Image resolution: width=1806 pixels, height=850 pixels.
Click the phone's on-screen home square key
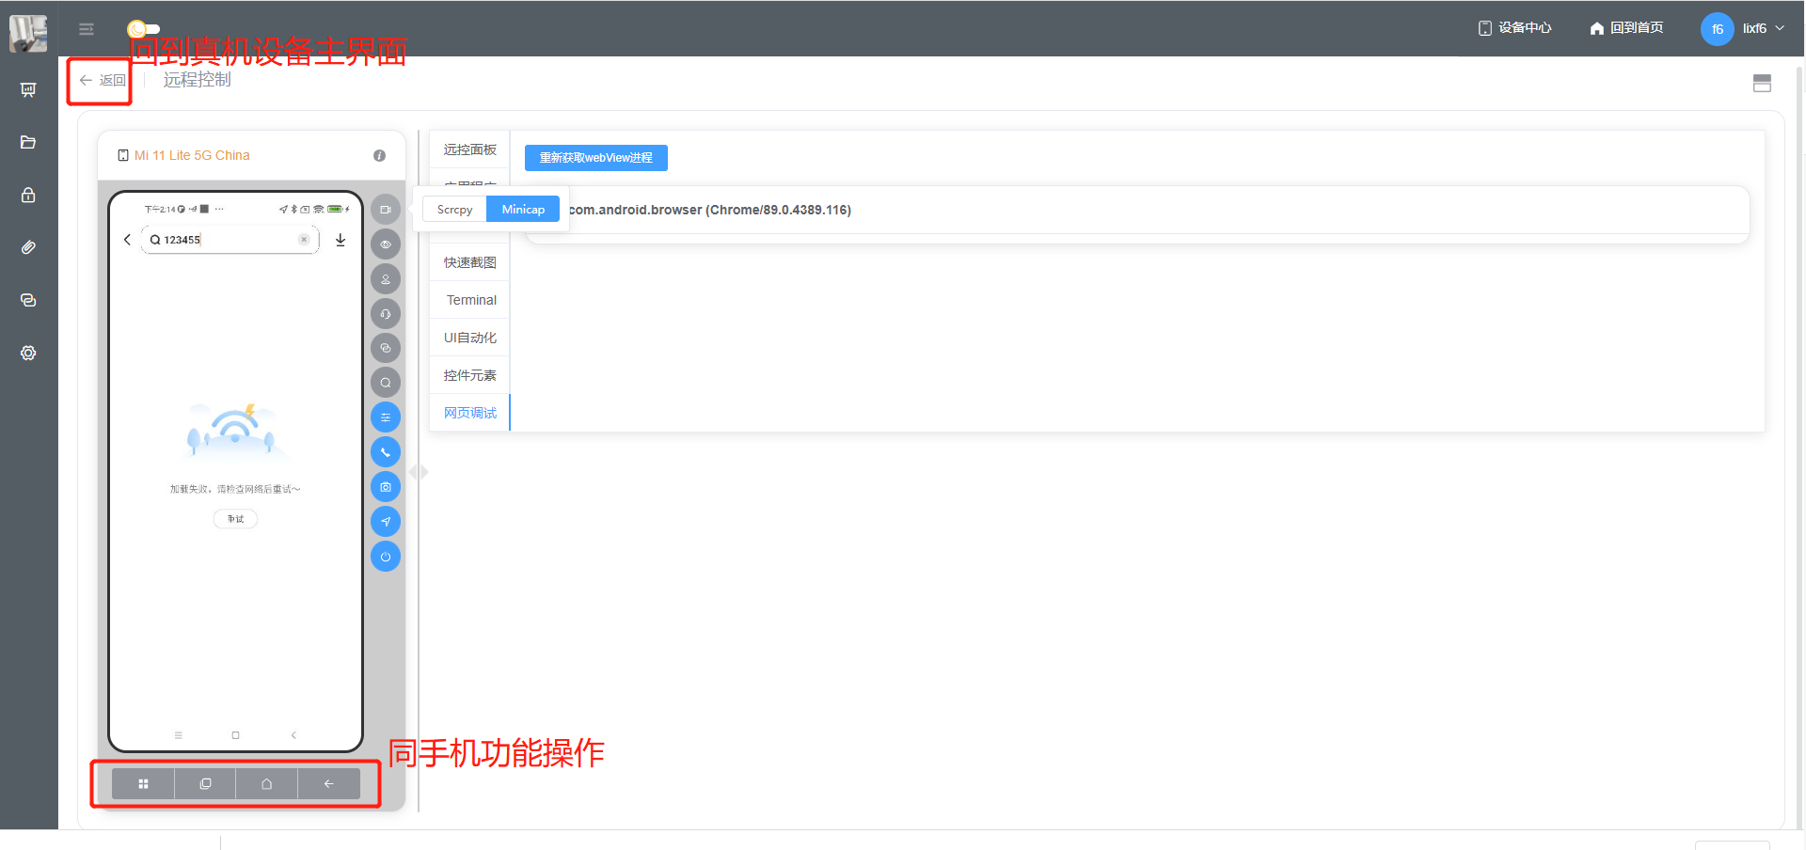tap(235, 735)
